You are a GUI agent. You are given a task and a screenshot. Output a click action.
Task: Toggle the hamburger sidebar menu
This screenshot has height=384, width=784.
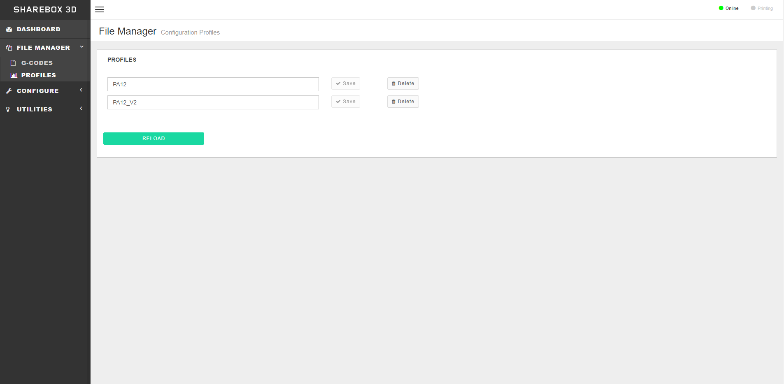point(100,9)
